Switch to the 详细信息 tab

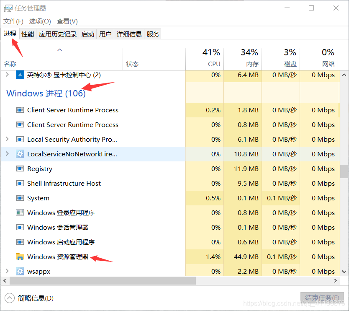click(129, 34)
